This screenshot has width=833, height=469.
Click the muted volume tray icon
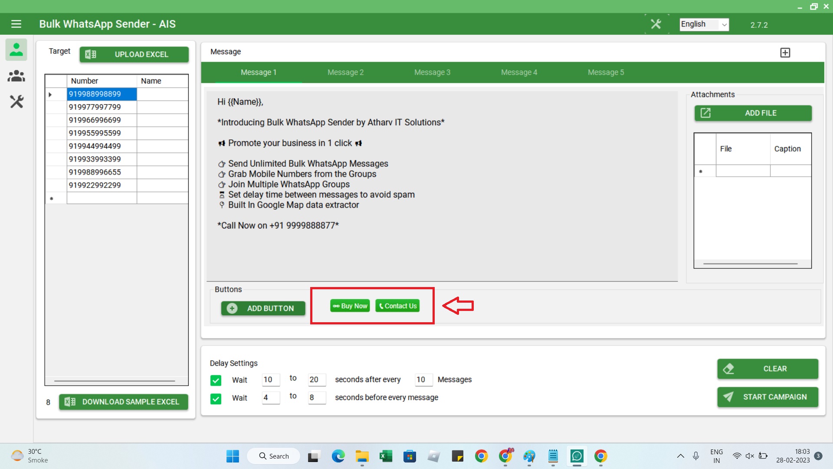750,456
